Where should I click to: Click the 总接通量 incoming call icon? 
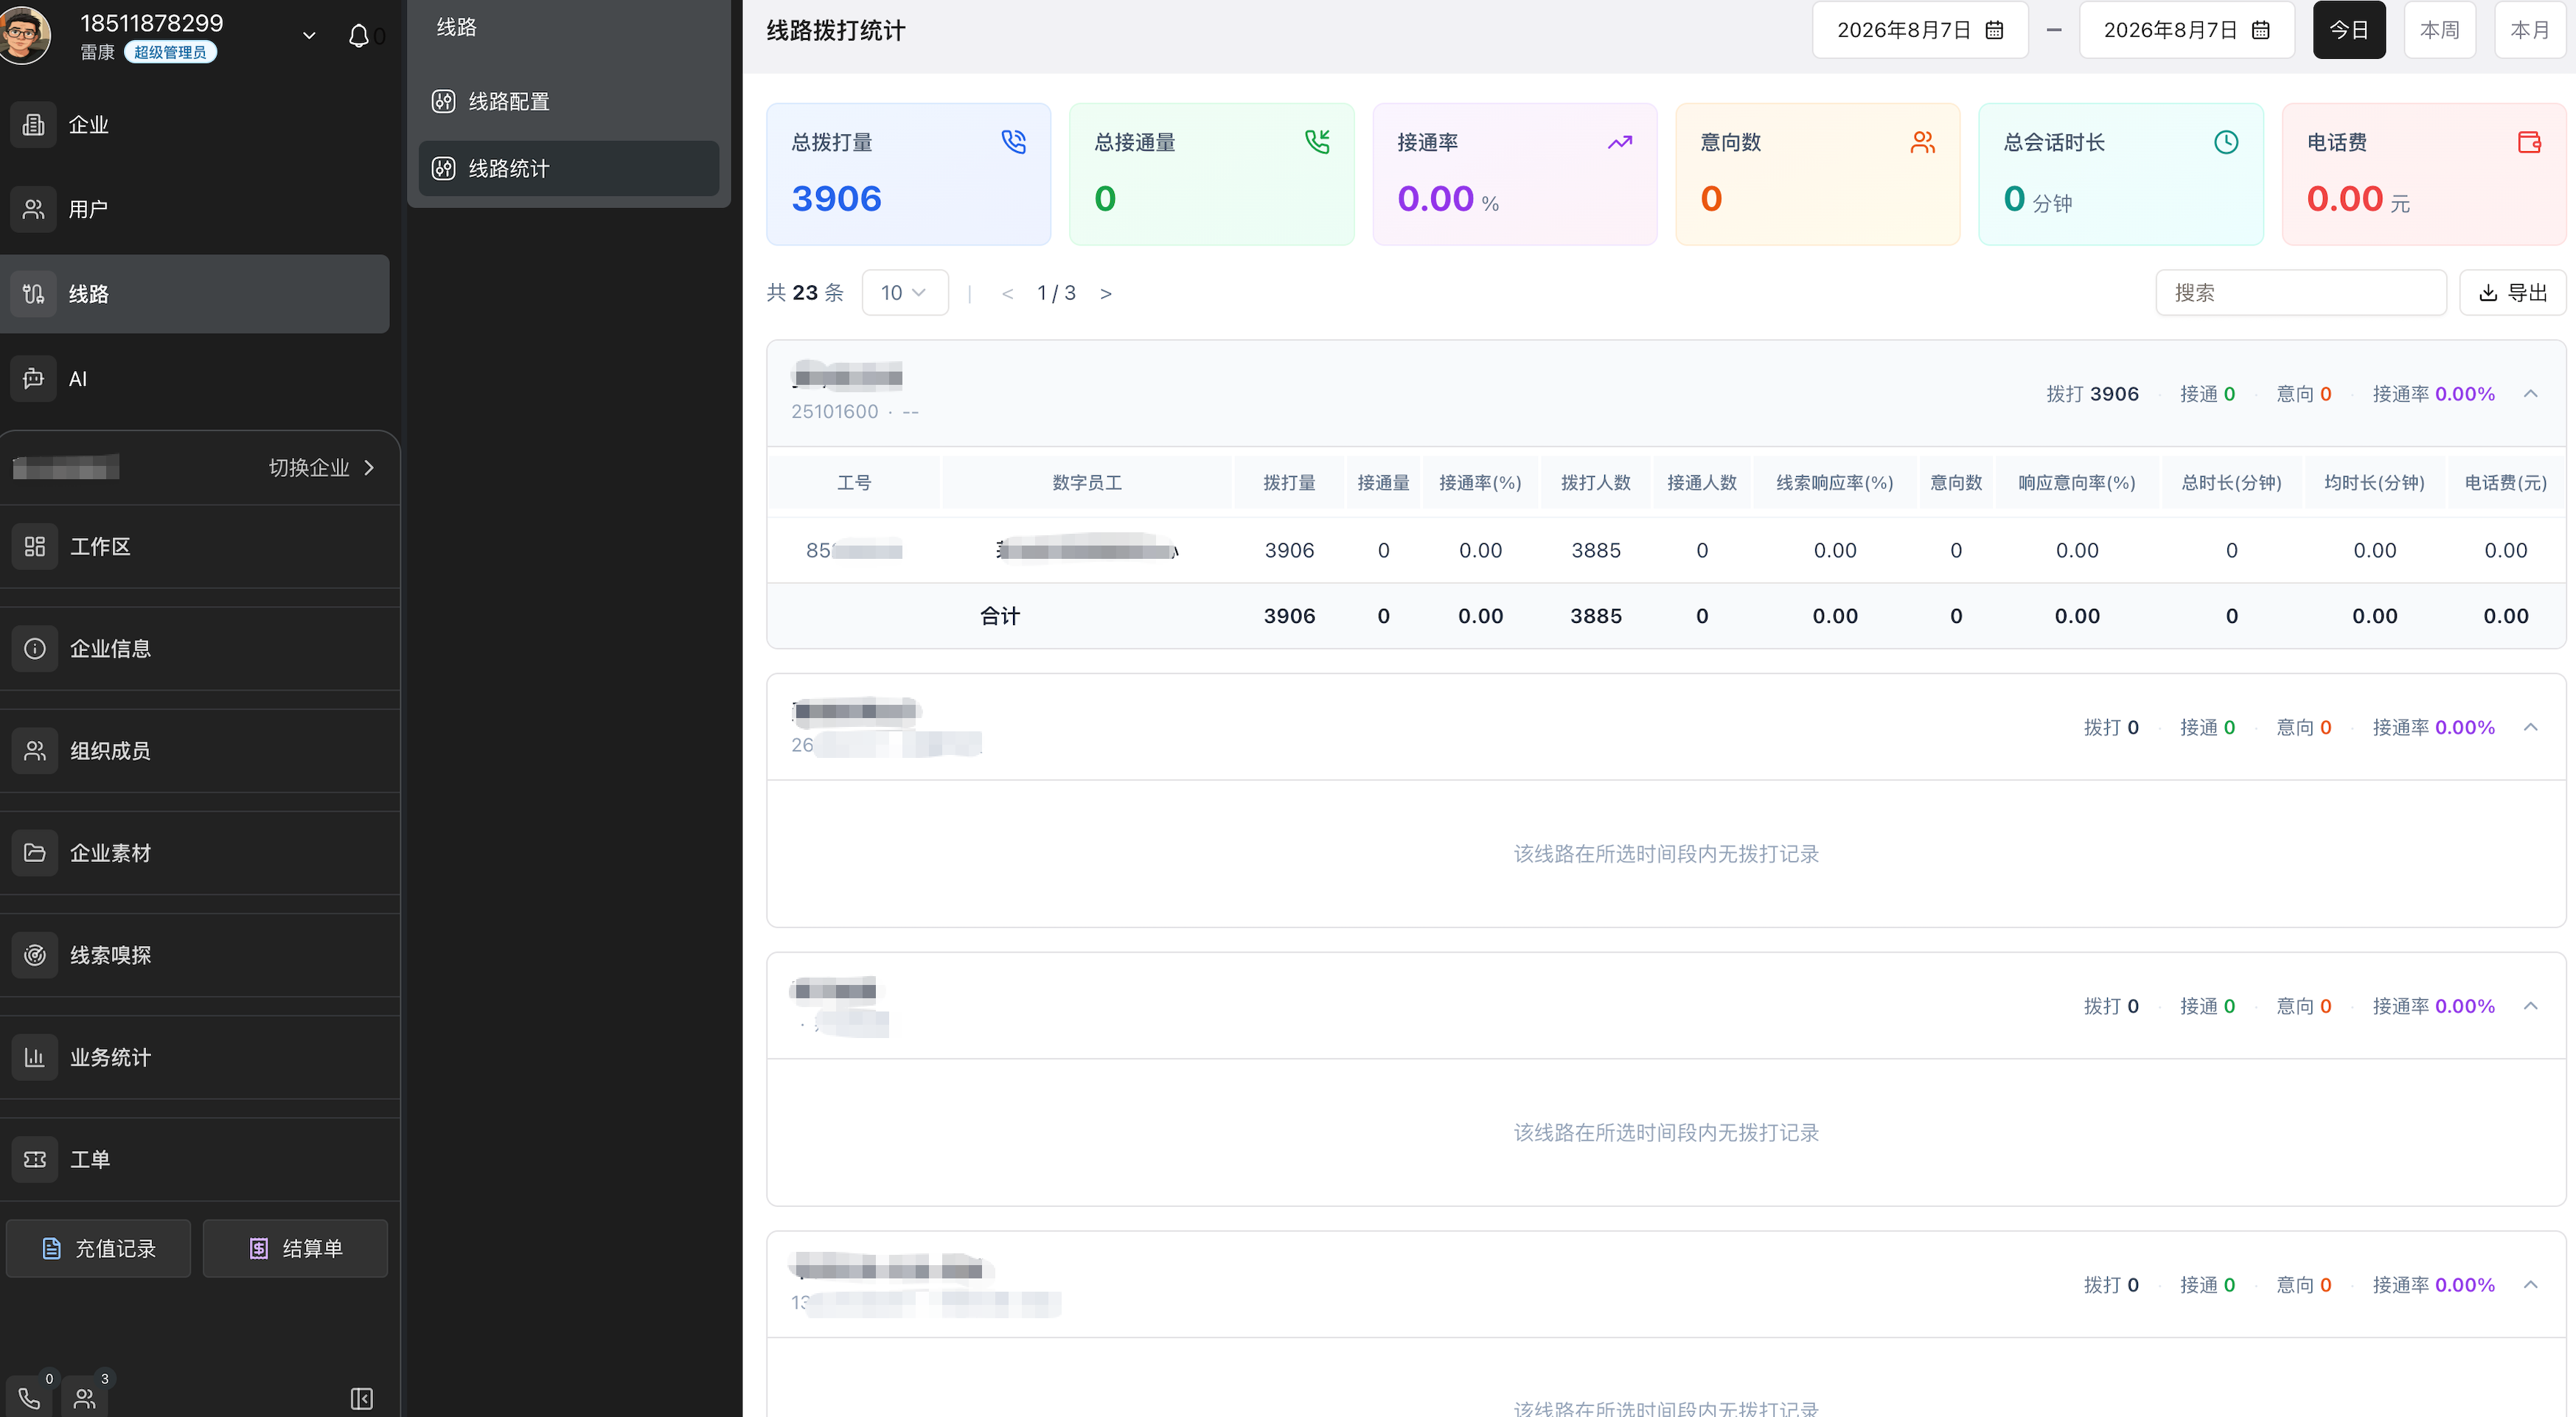click(x=1317, y=141)
